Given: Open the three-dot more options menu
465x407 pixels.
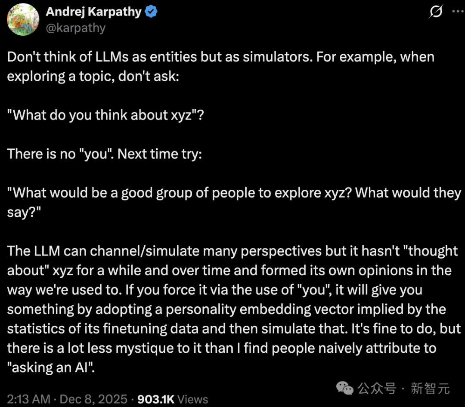Looking at the screenshot, I should pyautogui.click(x=457, y=12).
